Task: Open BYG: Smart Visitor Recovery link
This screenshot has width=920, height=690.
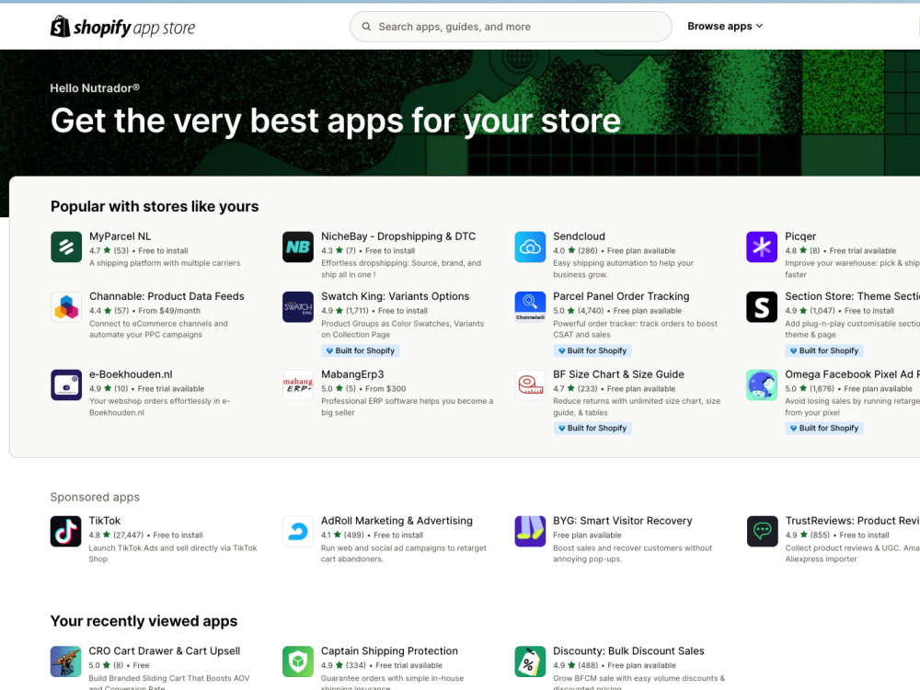Action: pos(623,521)
